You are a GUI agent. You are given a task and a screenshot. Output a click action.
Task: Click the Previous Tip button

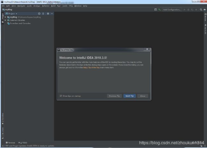click(x=114, y=96)
